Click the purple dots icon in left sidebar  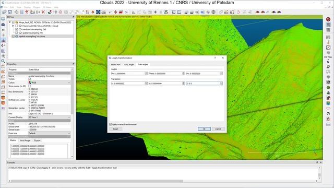coord(3,108)
